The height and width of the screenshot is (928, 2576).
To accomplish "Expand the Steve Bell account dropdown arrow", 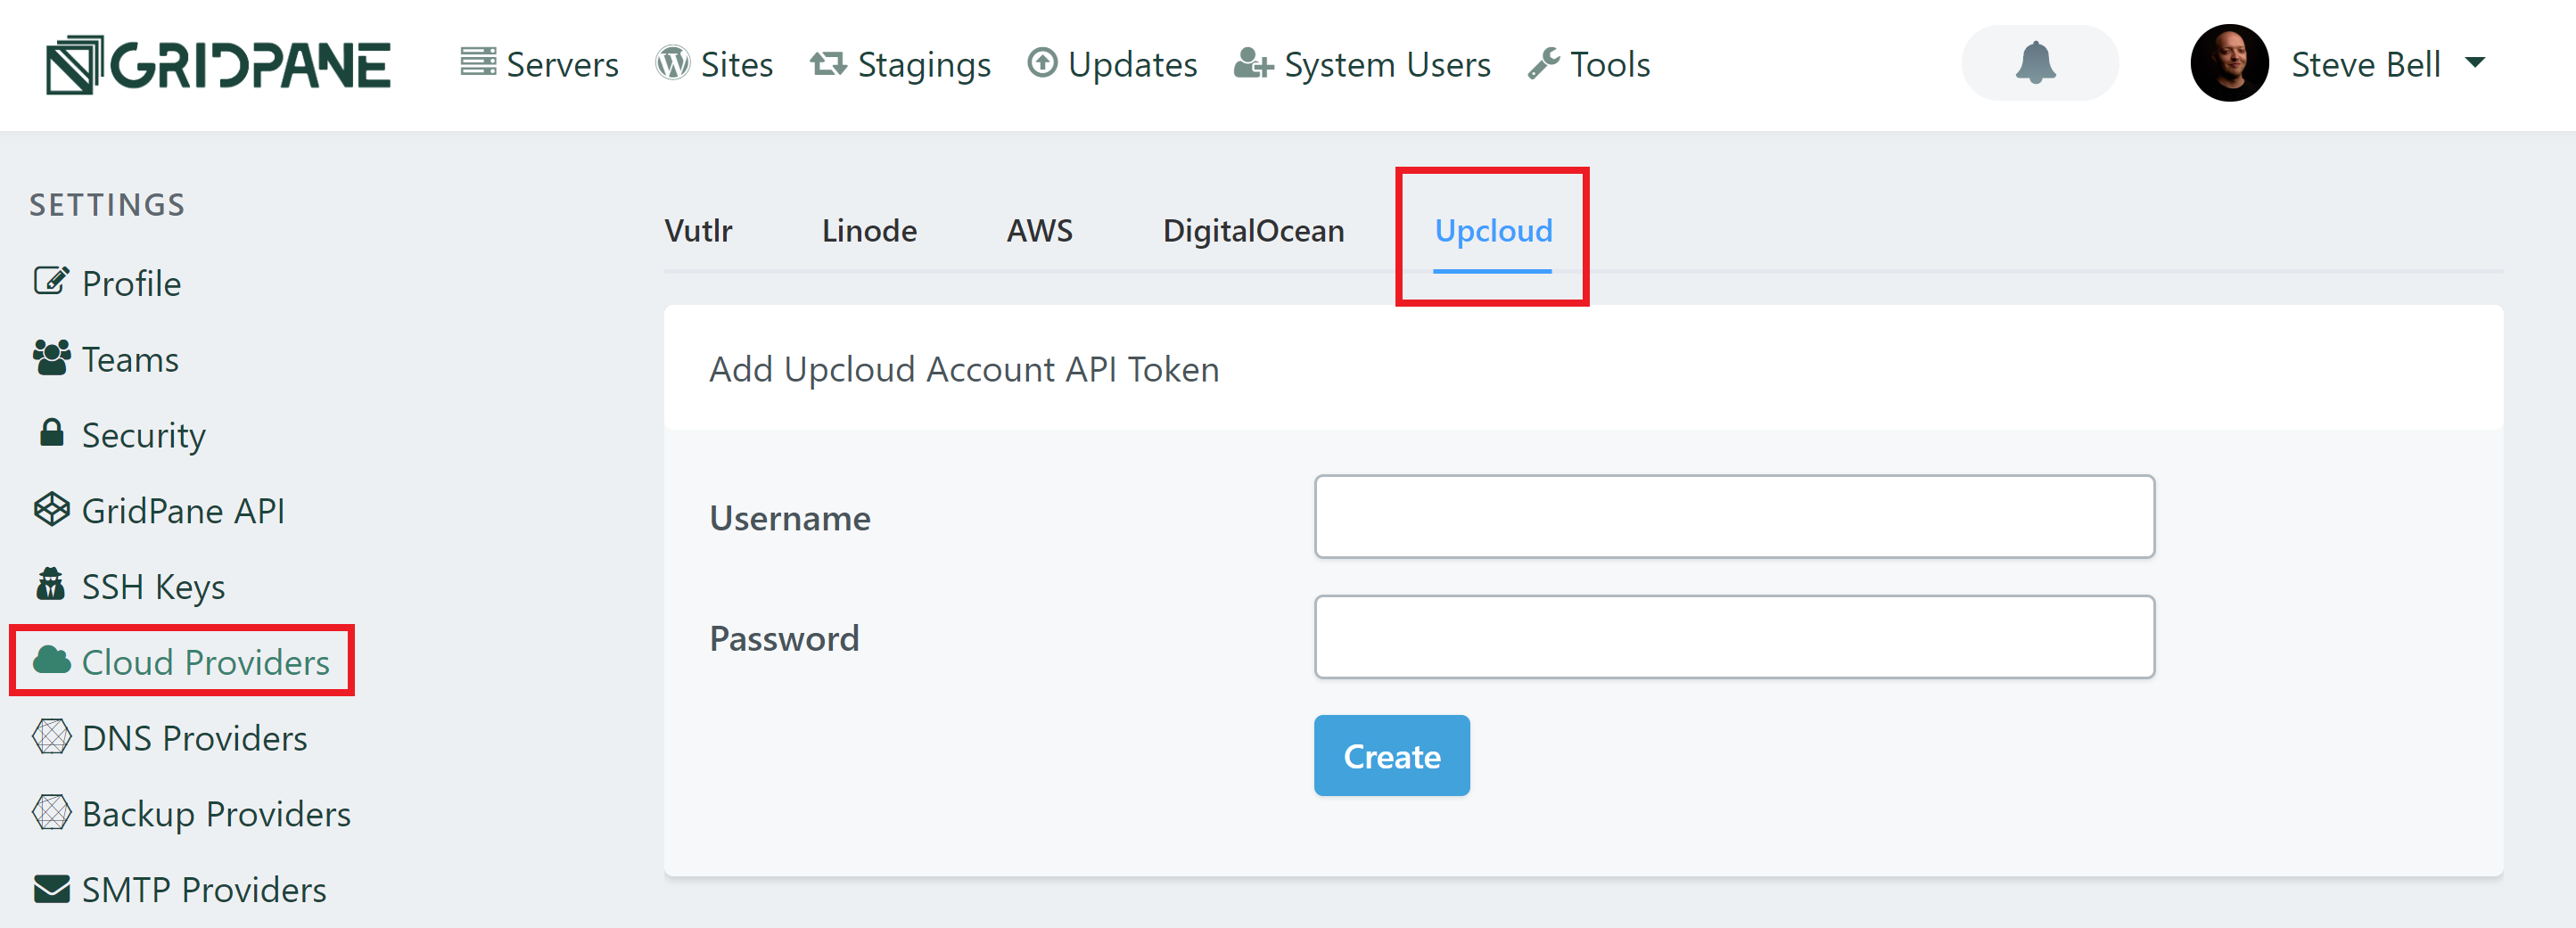I will coord(2475,63).
